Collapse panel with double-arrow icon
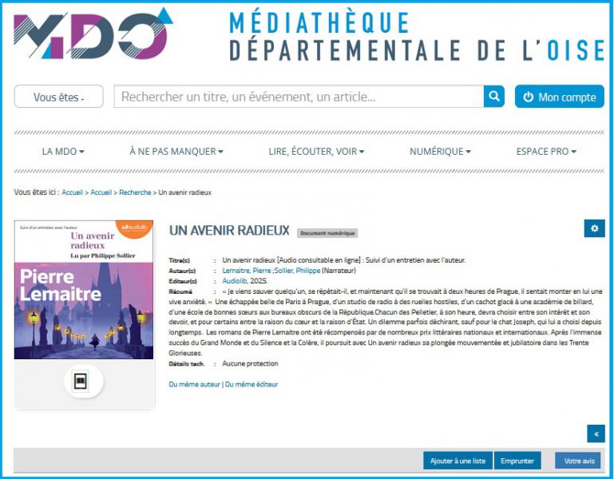614x479 pixels. pyautogui.click(x=596, y=433)
